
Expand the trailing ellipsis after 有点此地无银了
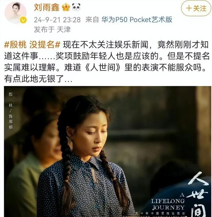68,80
